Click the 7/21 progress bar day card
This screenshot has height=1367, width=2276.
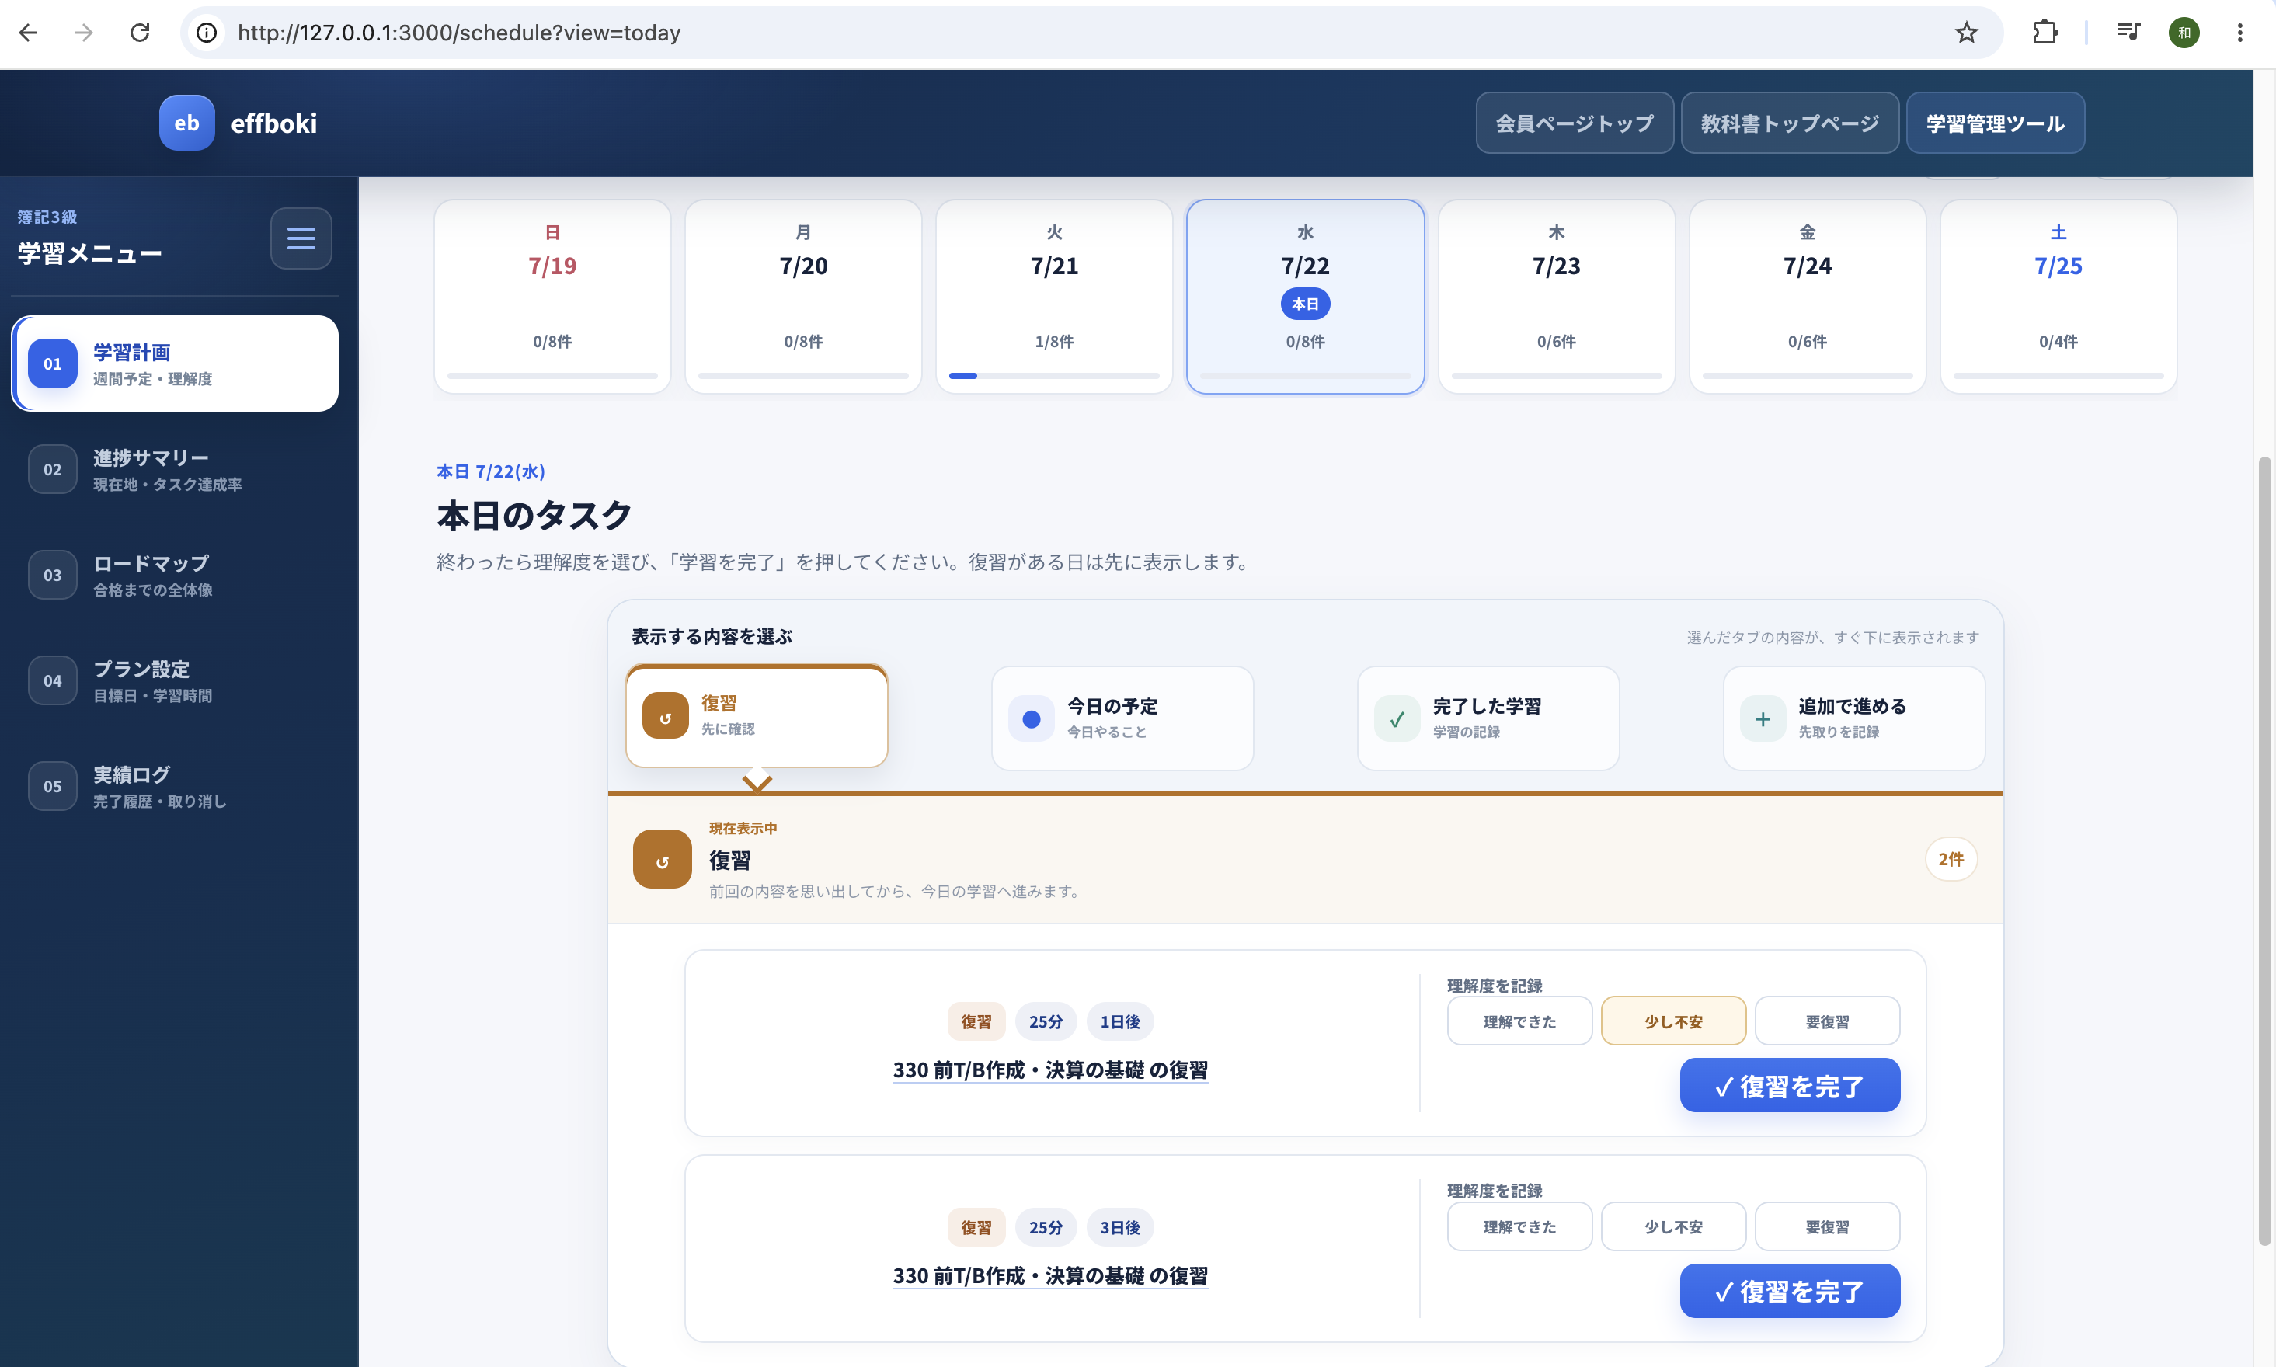pyautogui.click(x=1054, y=297)
